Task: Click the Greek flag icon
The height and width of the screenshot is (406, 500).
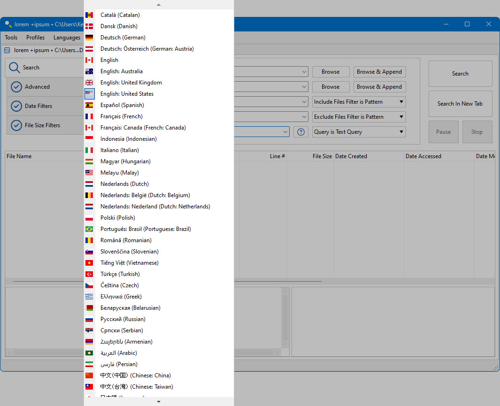Action: [x=89, y=297]
